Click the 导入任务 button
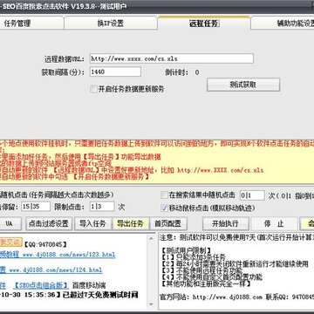This screenshot has height=314, width=314. click(92, 223)
